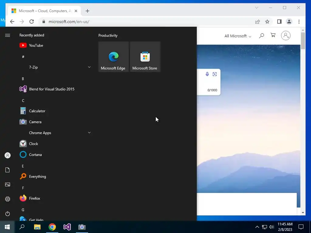Viewport: 311px width, 233px height.
Task: Switch to Camera app on taskbar
Action: coord(82,227)
